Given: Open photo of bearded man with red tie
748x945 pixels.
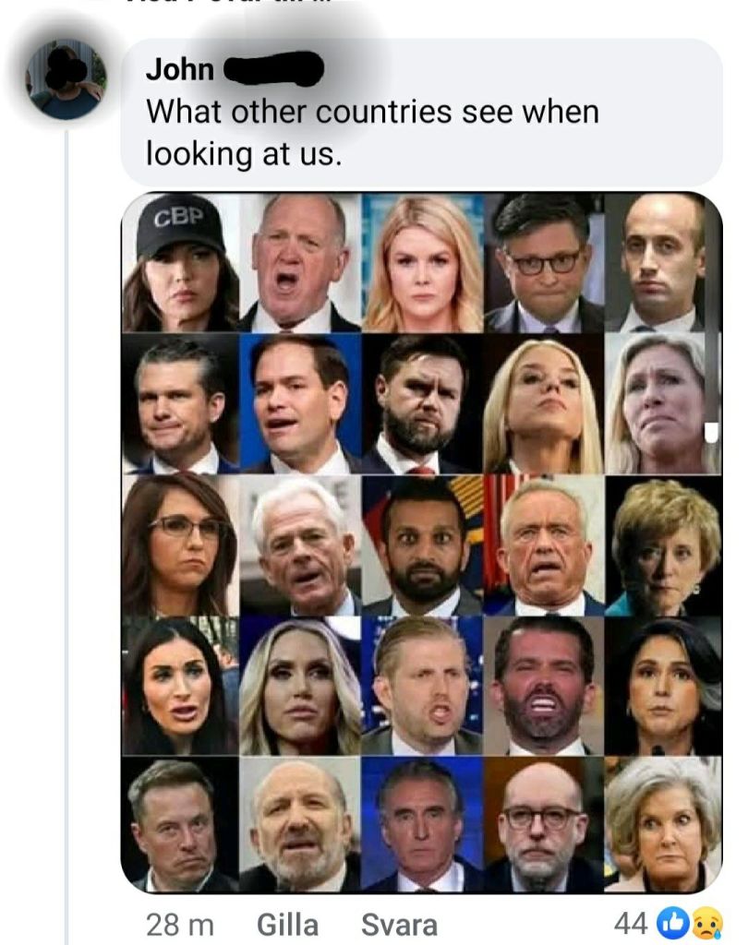Looking at the screenshot, I should click(422, 405).
